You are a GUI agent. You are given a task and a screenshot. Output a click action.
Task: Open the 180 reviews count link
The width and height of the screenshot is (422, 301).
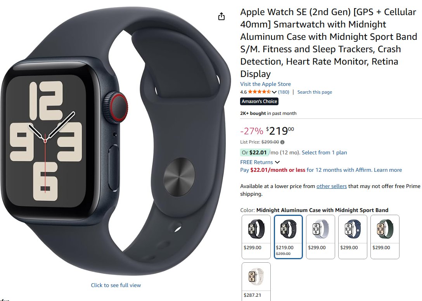(284, 92)
